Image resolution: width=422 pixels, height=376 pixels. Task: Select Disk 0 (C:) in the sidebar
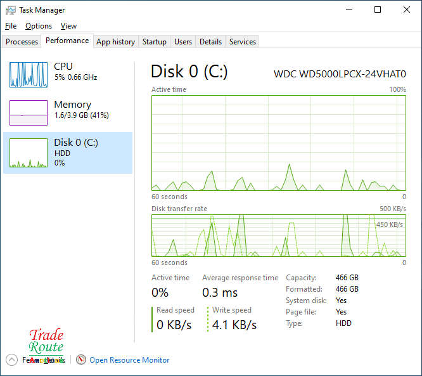pyautogui.click(x=68, y=152)
